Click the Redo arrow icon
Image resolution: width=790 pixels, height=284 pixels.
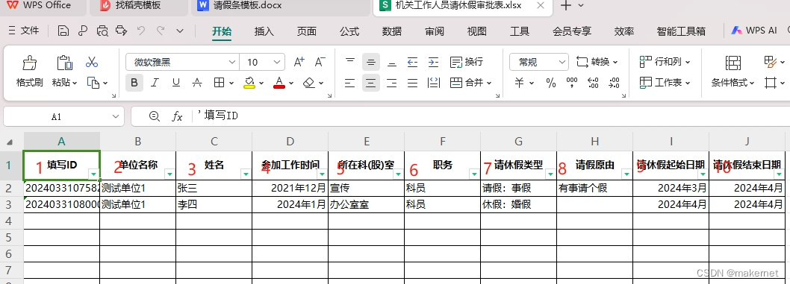pyautogui.click(x=161, y=31)
